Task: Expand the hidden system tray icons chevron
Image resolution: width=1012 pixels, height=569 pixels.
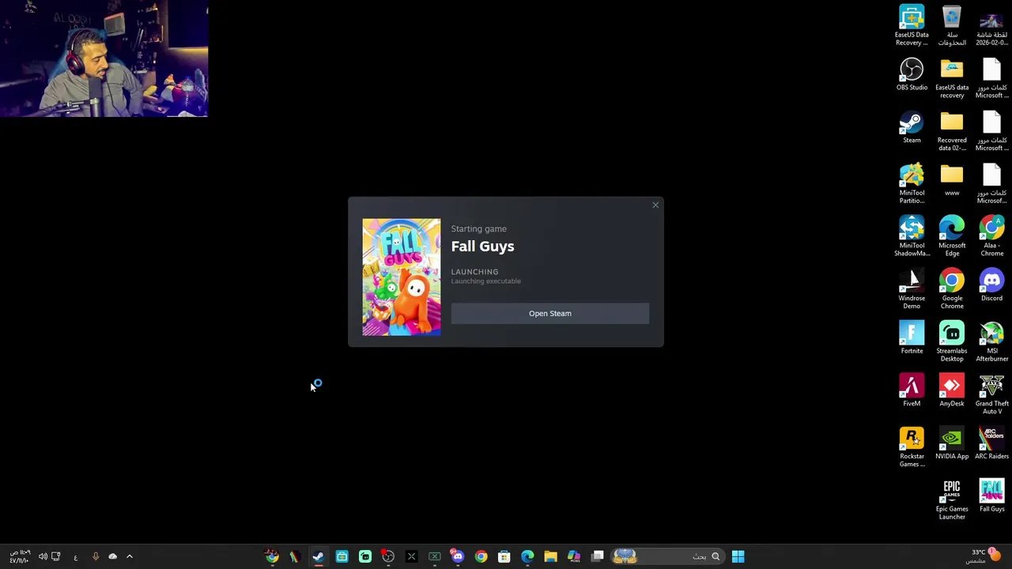Action: tap(130, 556)
